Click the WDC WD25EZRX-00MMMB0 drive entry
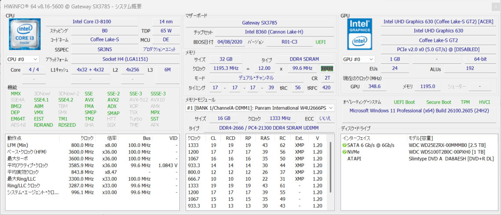 click(447, 146)
